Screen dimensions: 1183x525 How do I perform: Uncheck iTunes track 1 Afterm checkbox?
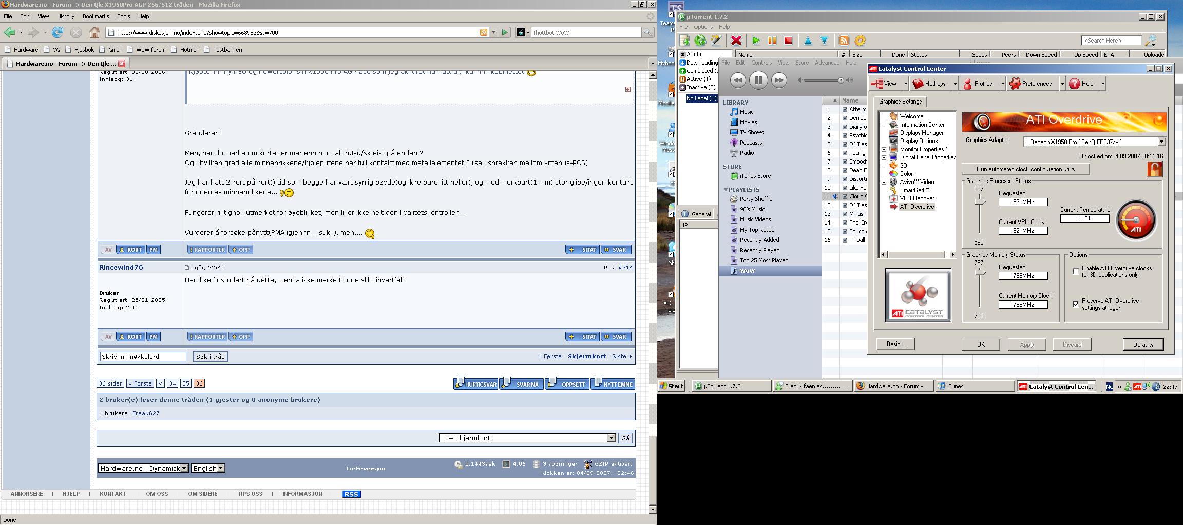[845, 109]
